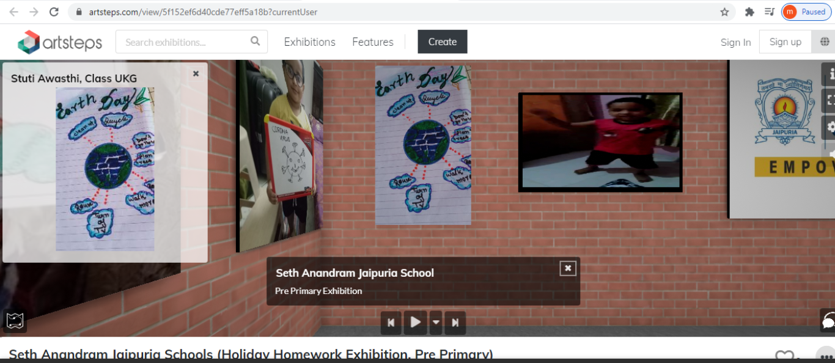835x363 pixels.
Task: Go back in browser history
Action: [x=13, y=12]
